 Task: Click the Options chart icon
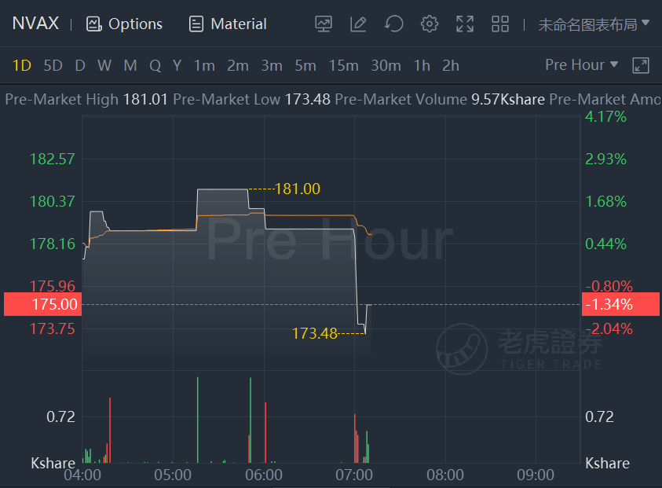[93, 24]
